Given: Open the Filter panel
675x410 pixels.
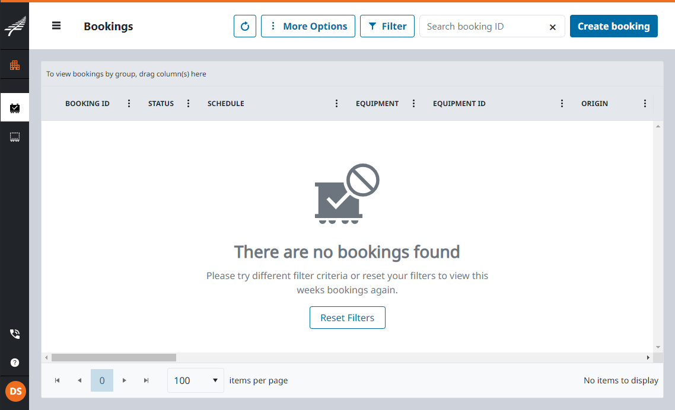Looking at the screenshot, I should 387,26.
